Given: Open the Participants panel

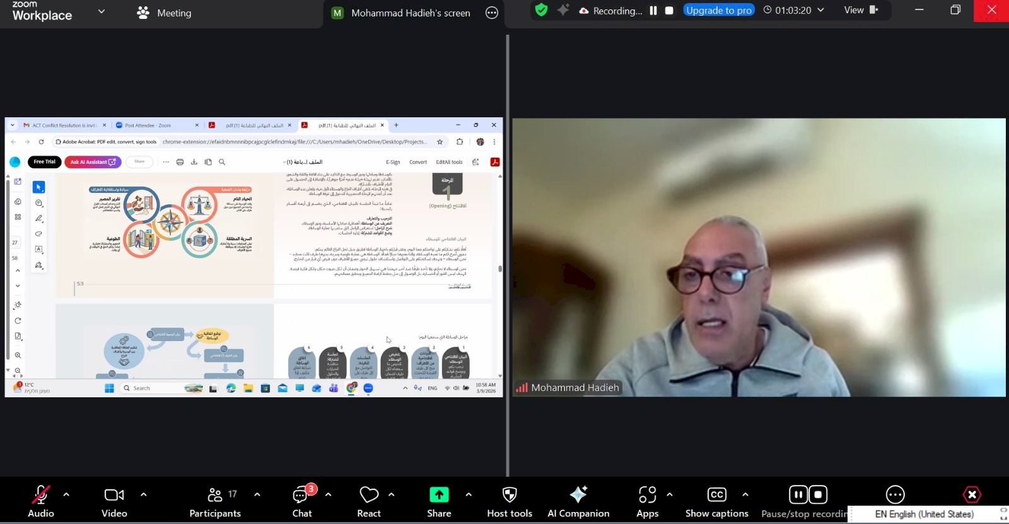Looking at the screenshot, I should 215,496.
